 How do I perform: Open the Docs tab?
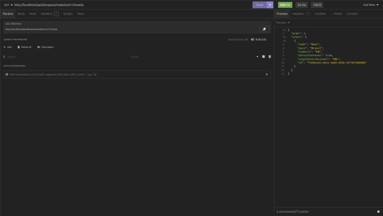[x=81, y=14]
